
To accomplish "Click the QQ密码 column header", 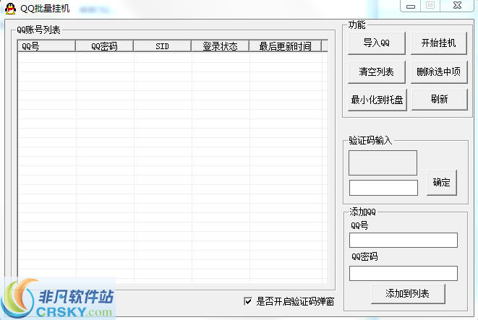I will point(104,46).
